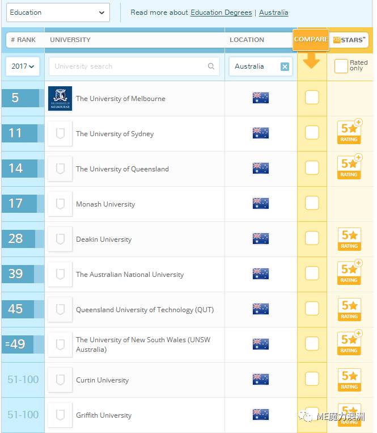Check compare box for Deakin University

point(312,238)
